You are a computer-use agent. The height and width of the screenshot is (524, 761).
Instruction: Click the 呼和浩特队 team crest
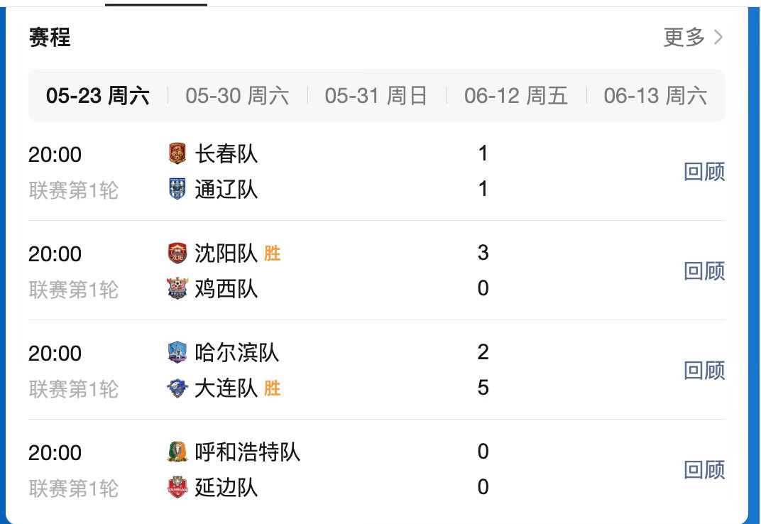pyautogui.click(x=177, y=452)
